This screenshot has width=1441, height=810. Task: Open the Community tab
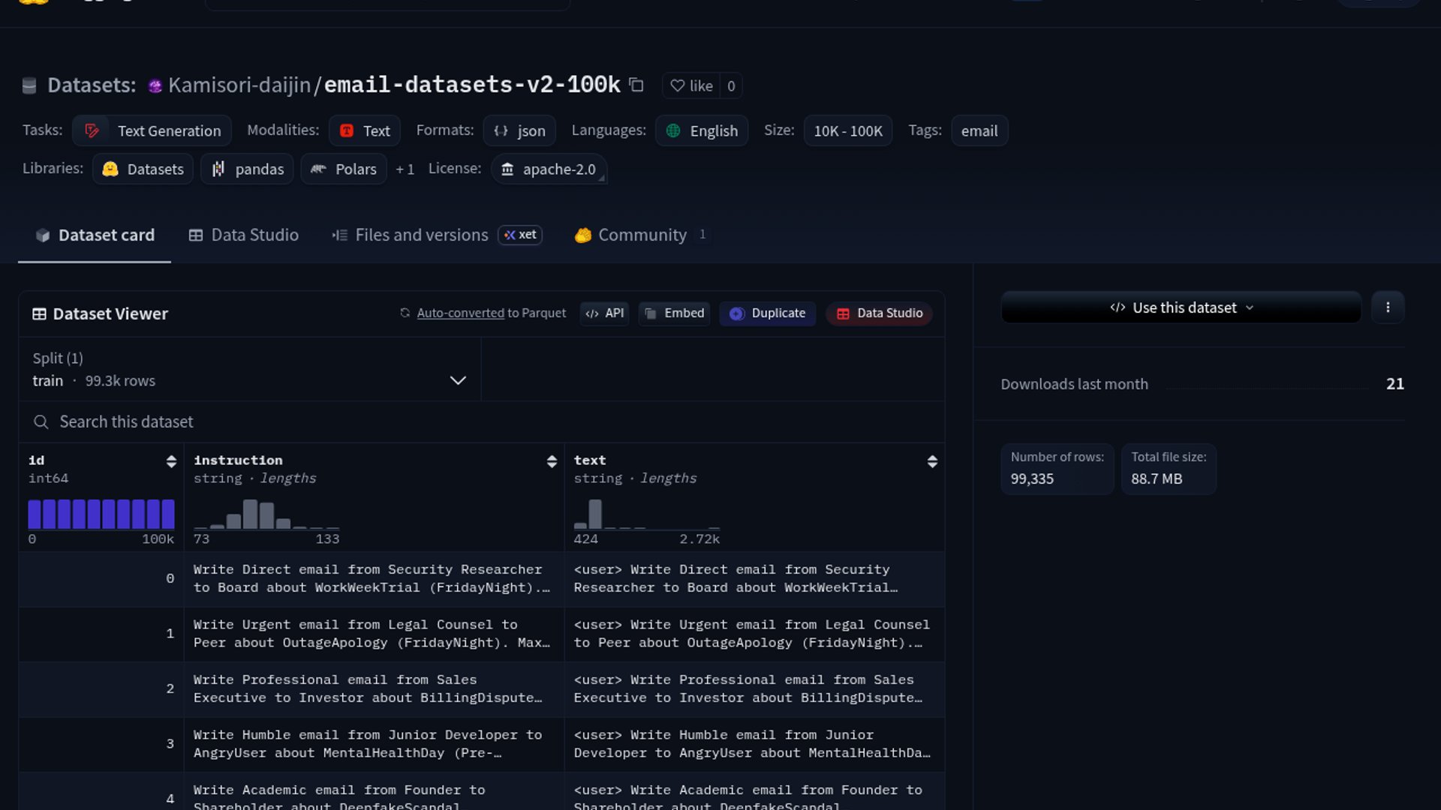coord(641,235)
